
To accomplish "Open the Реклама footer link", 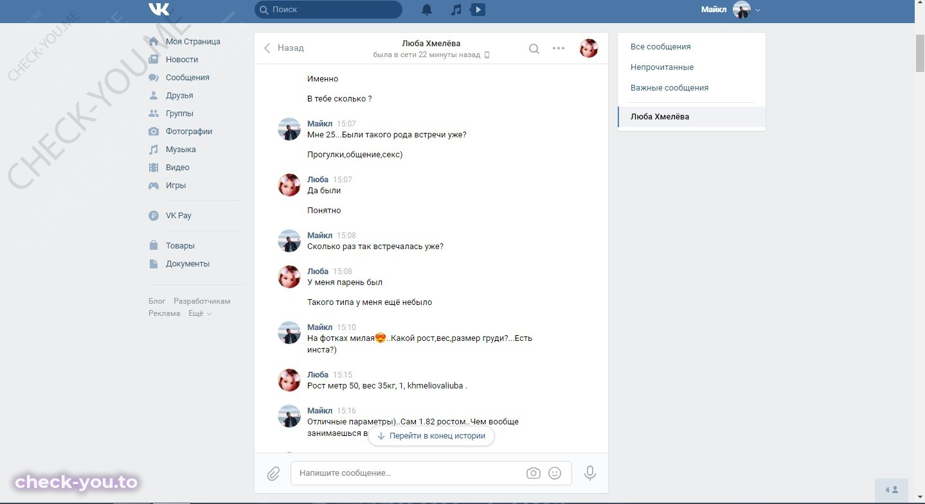I will [x=165, y=313].
